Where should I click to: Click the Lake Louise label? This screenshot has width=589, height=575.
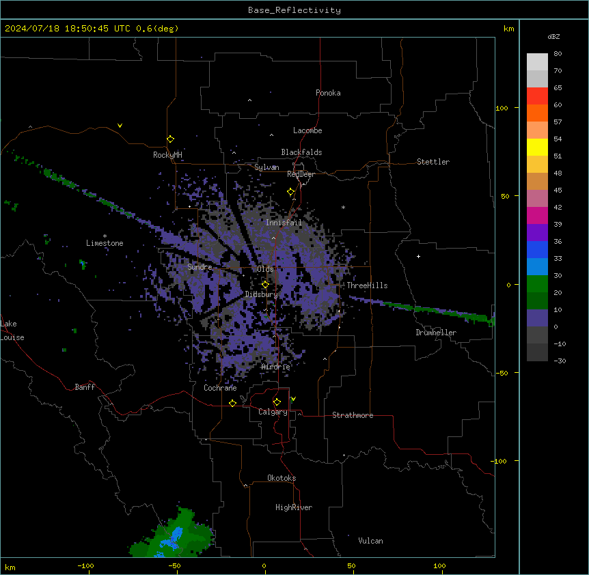pyautogui.click(x=12, y=331)
